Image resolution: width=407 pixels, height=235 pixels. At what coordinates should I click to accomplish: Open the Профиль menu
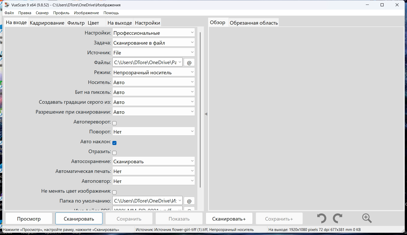61,13
